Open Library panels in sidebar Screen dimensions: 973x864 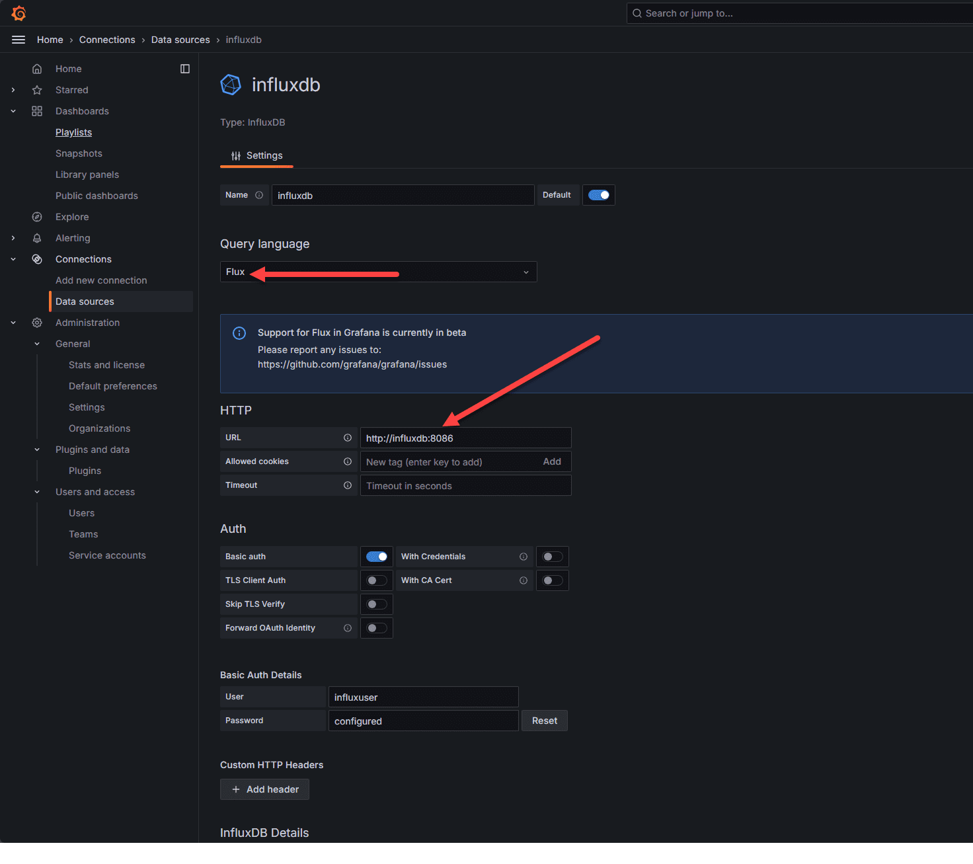87,175
